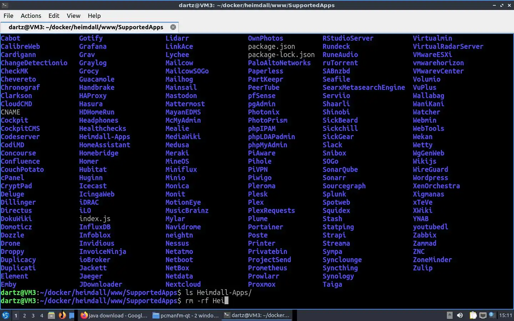The width and height of the screenshot is (514, 321).
Task: Click the XenOrchestra directory name
Action: (x=437, y=186)
